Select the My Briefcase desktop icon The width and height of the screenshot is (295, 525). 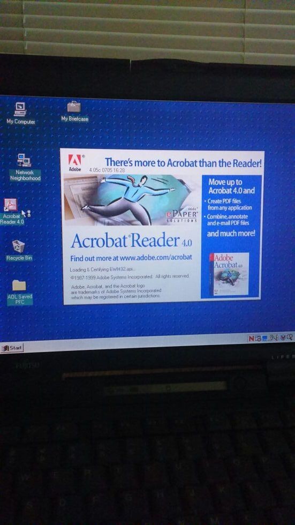[x=74, y=111]
